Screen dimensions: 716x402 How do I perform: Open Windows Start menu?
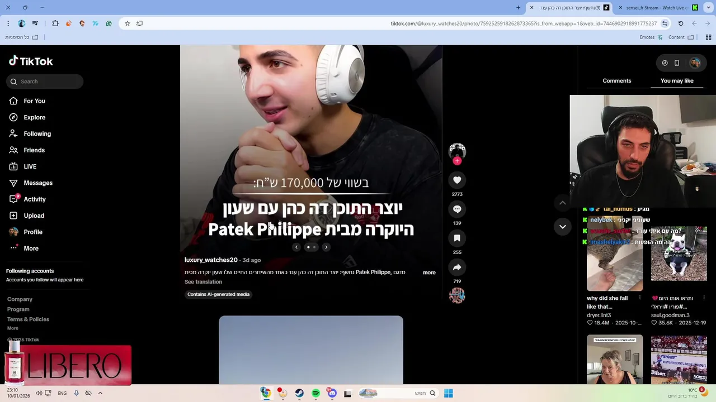click(x=448, y=393)
